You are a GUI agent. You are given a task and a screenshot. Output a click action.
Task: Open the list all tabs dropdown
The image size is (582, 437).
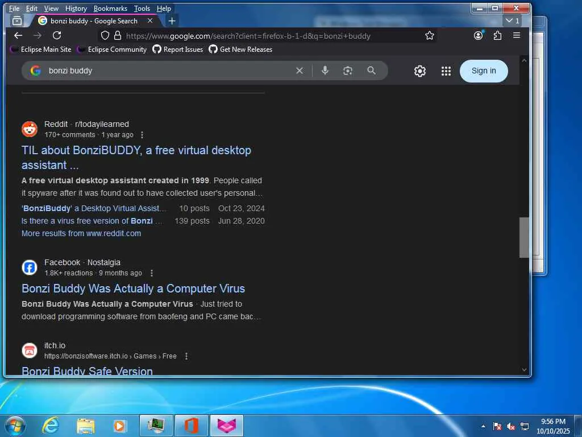(513, 21)
